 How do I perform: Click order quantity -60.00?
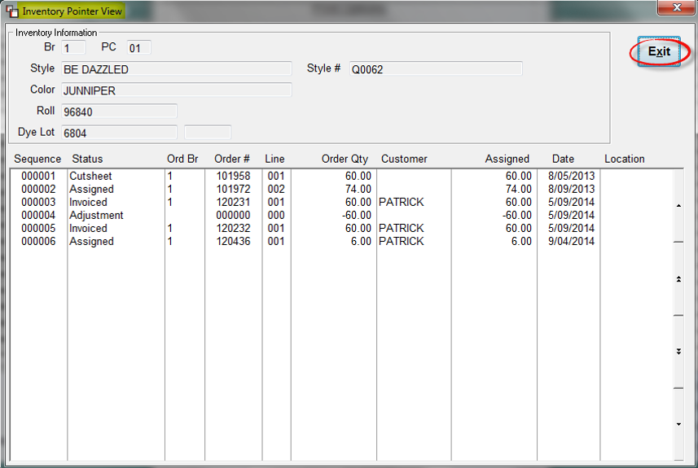coord(356,216)
